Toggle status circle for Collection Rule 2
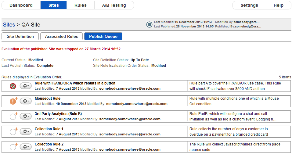The width and height of the screenshot is (292, 154). click(x=13, y=147)
